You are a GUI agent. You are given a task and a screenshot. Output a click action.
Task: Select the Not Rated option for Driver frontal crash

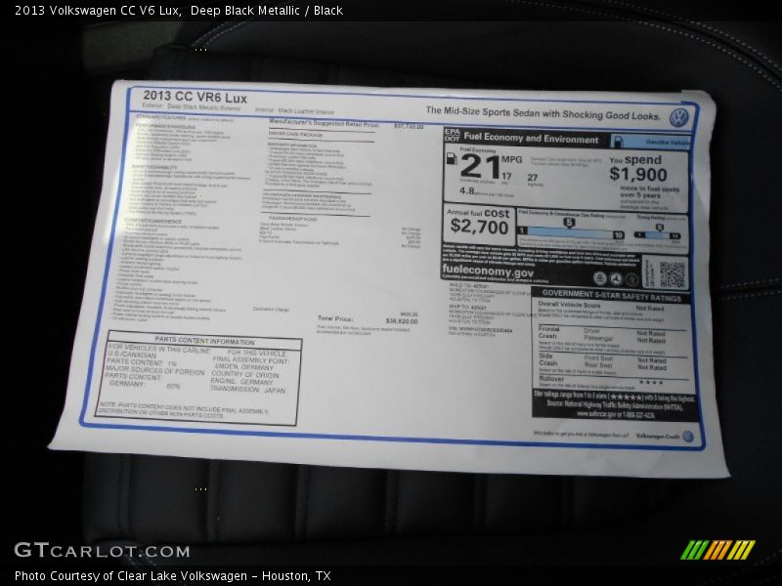point(649,333)
